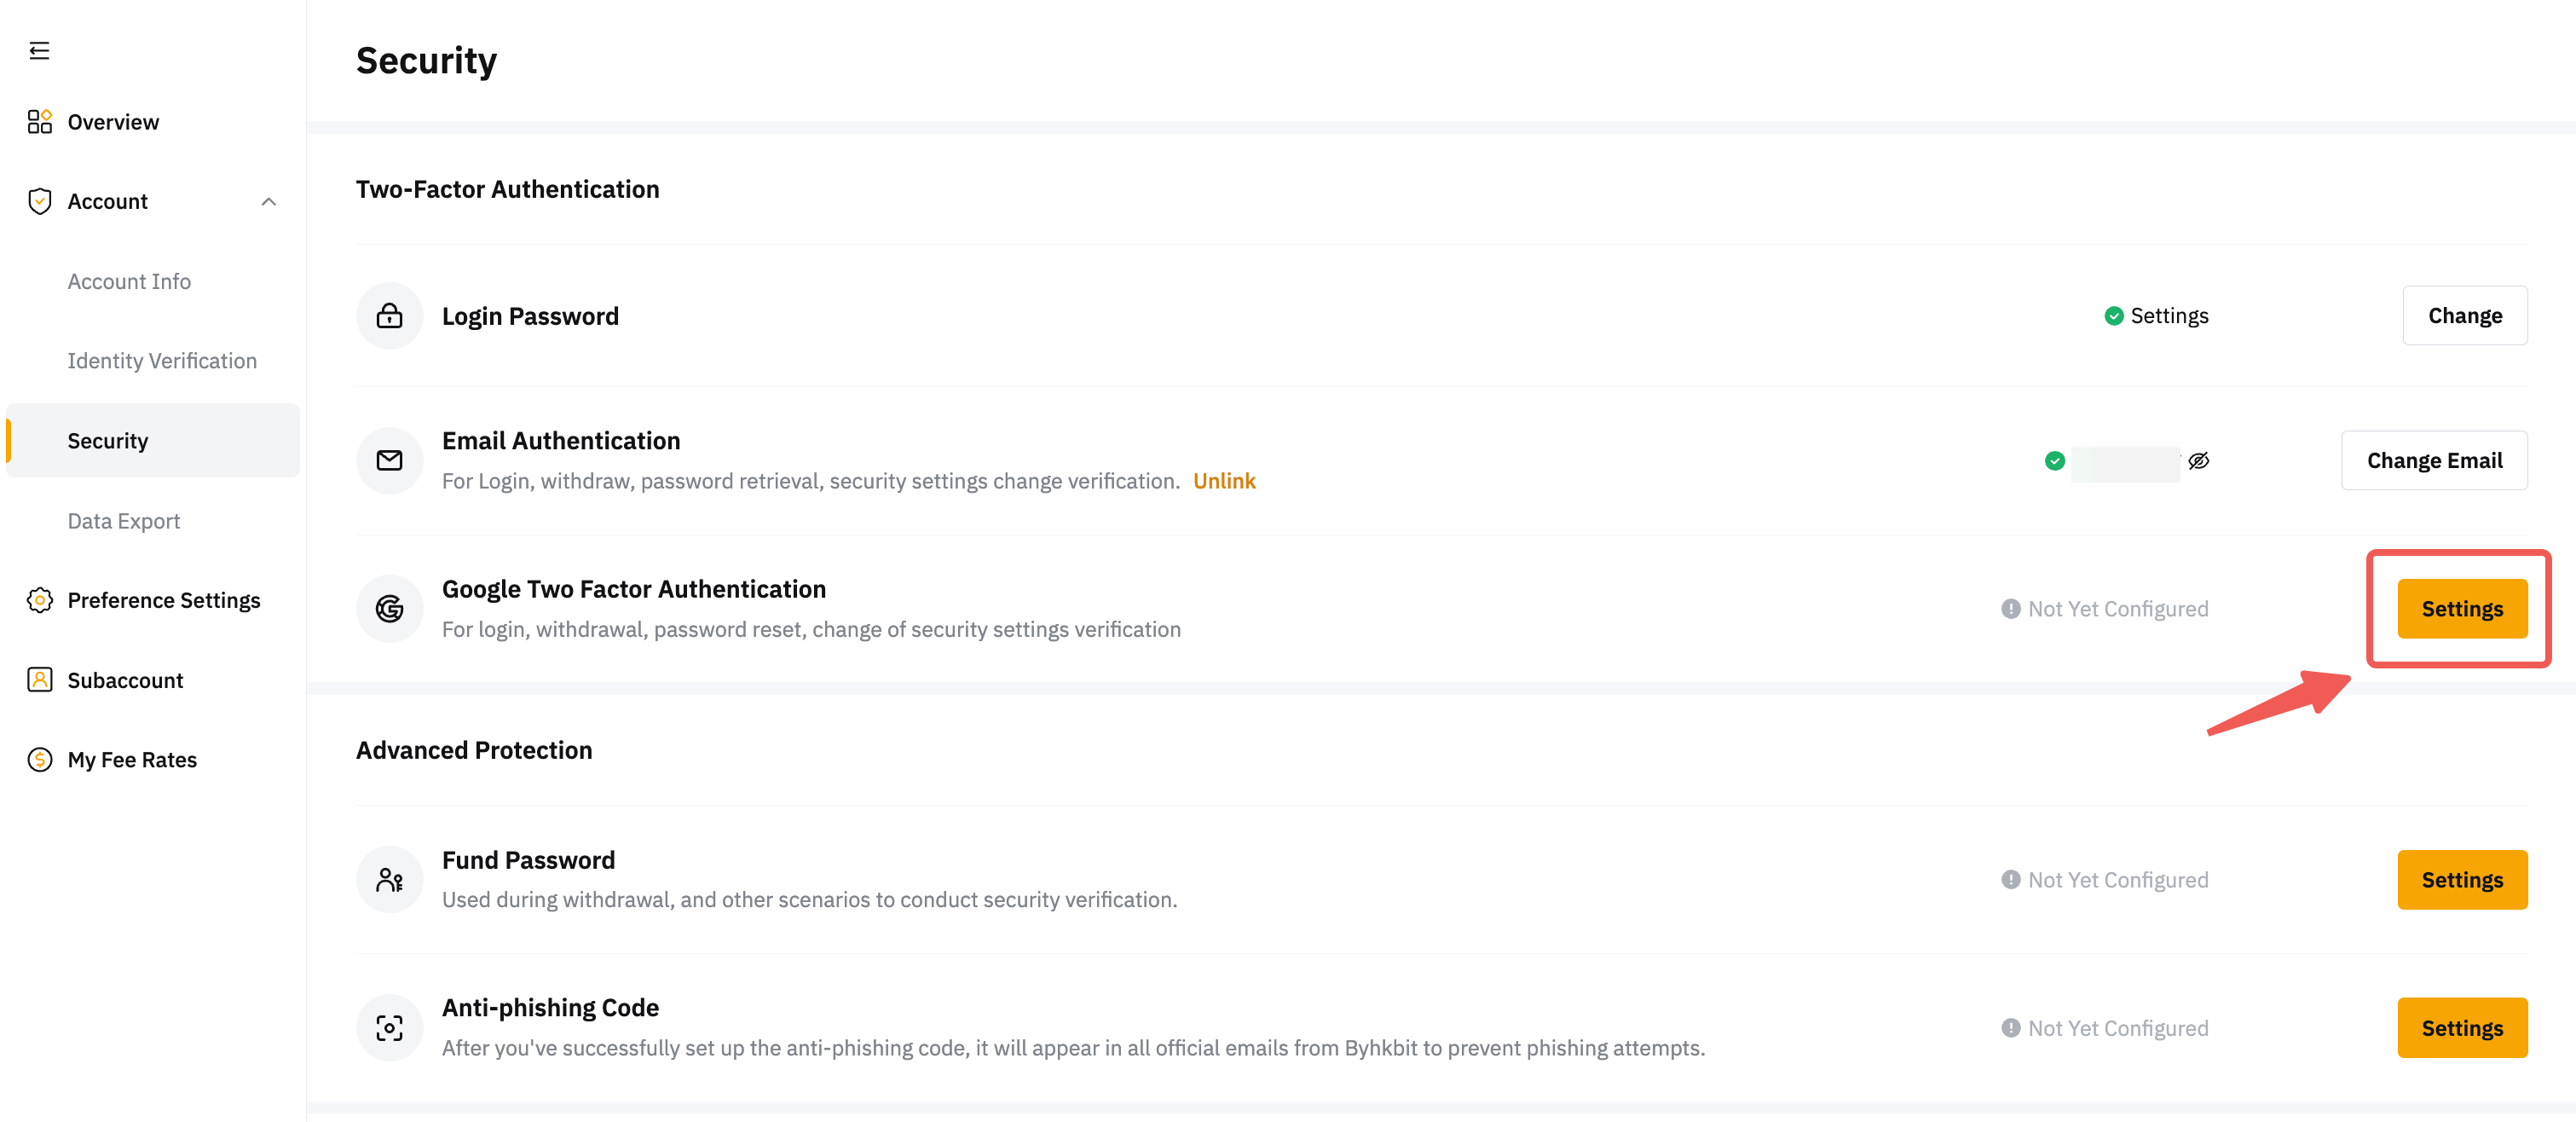Open Settings for Fund Password
The height and width of the screenshot is (1122, 2576).
[x=2461, y=880]
